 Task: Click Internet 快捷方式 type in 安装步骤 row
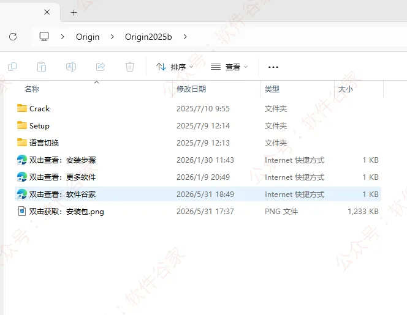pos(295,160)
